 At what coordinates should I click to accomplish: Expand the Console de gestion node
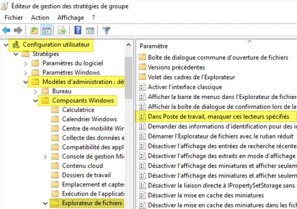pyautogui.click(x=45, y=157)
